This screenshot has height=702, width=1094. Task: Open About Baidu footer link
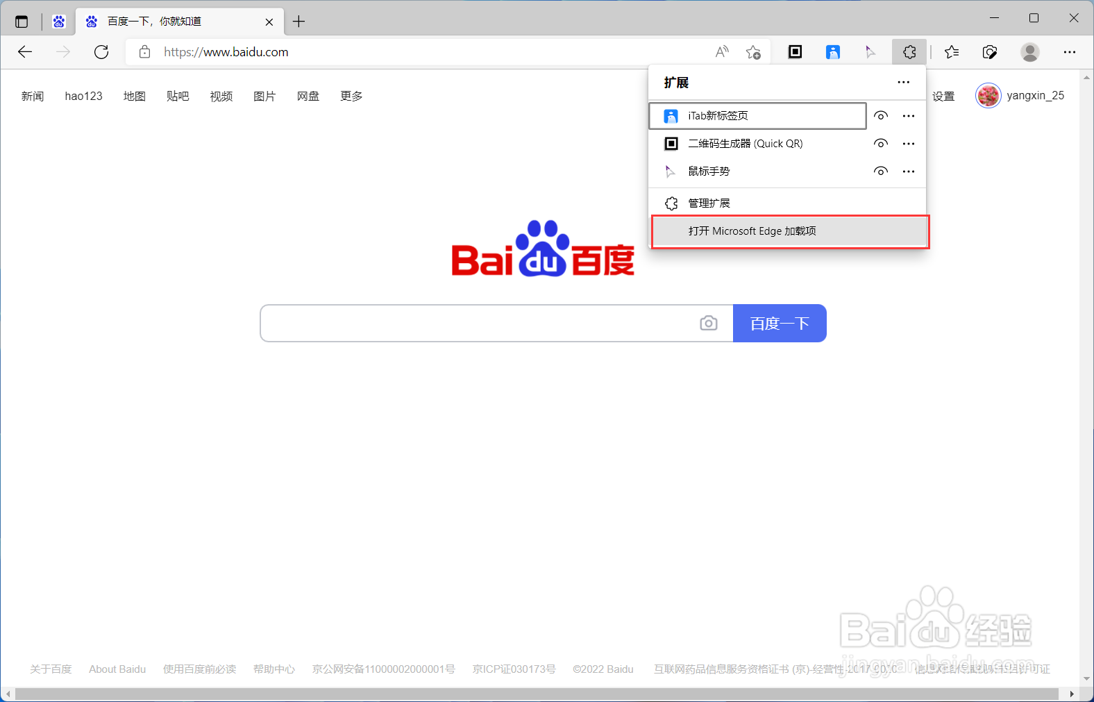(x=117, y=669)
